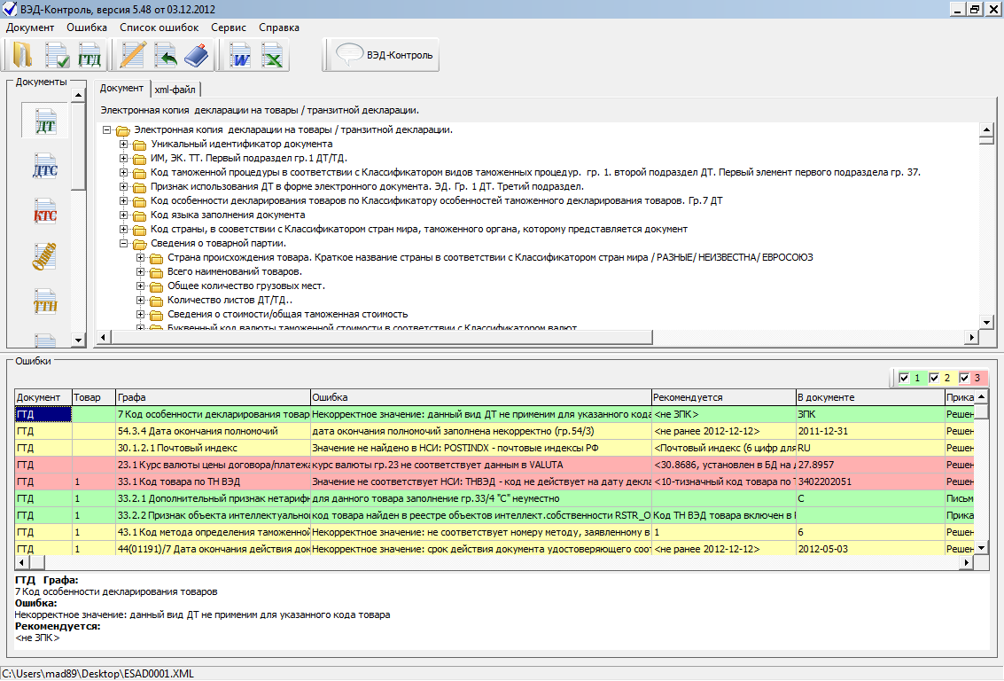Image resolution: width=1004 pixels, height=681 pixels.
Task: Toggle error level 1 green checkbox
Action: (x=904, y=378)
